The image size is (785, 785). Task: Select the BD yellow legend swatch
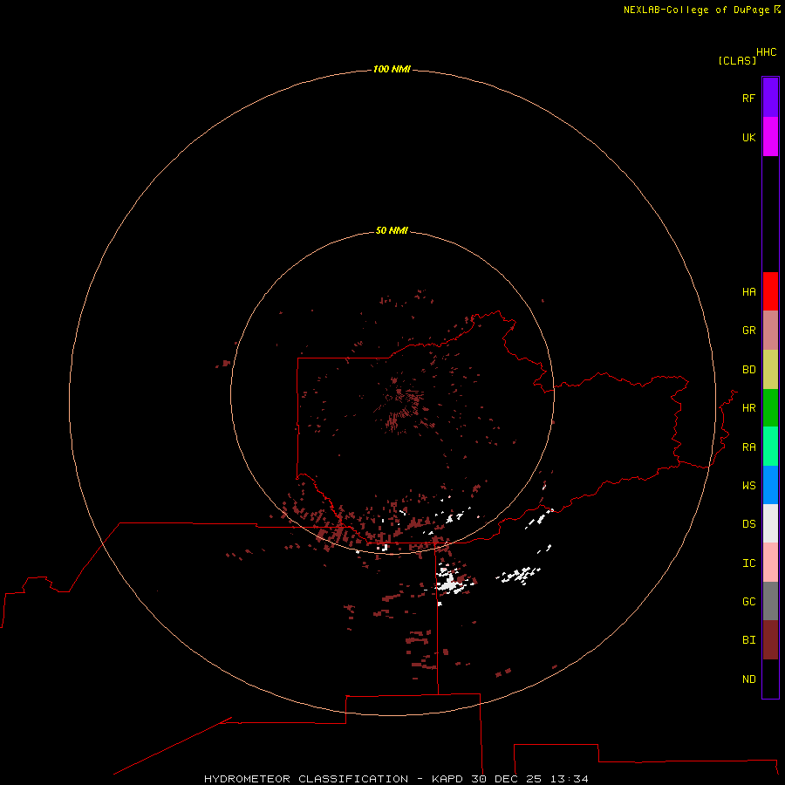pyautogui.click(x=770, y=369)
